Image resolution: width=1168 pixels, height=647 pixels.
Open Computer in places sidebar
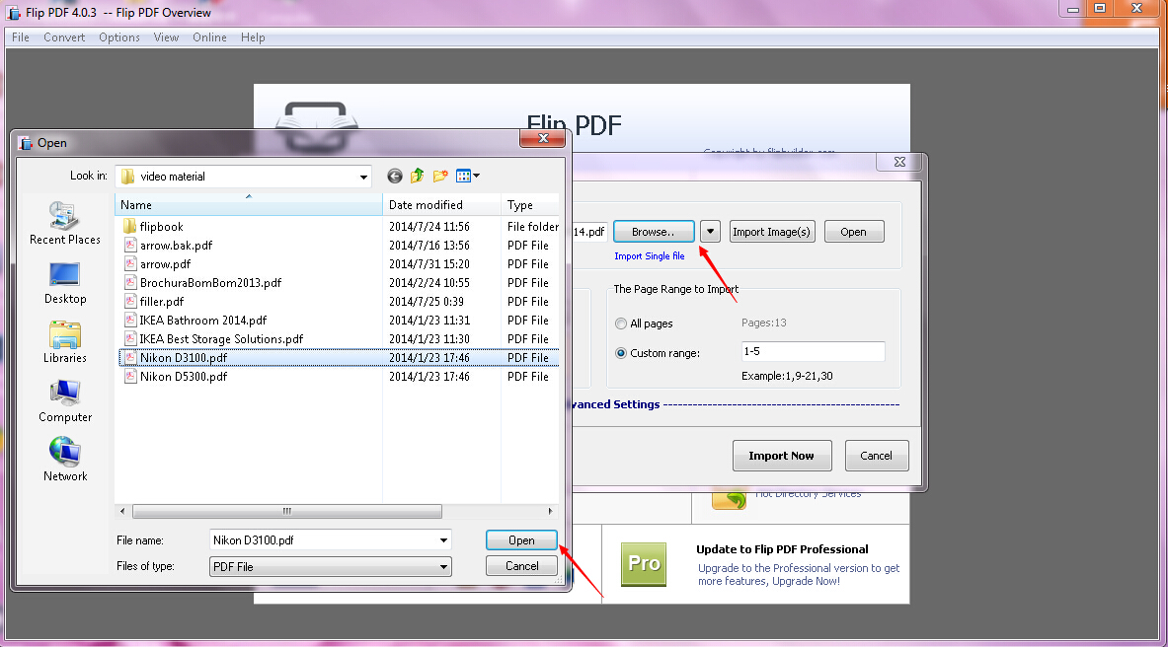click(65, 401)
